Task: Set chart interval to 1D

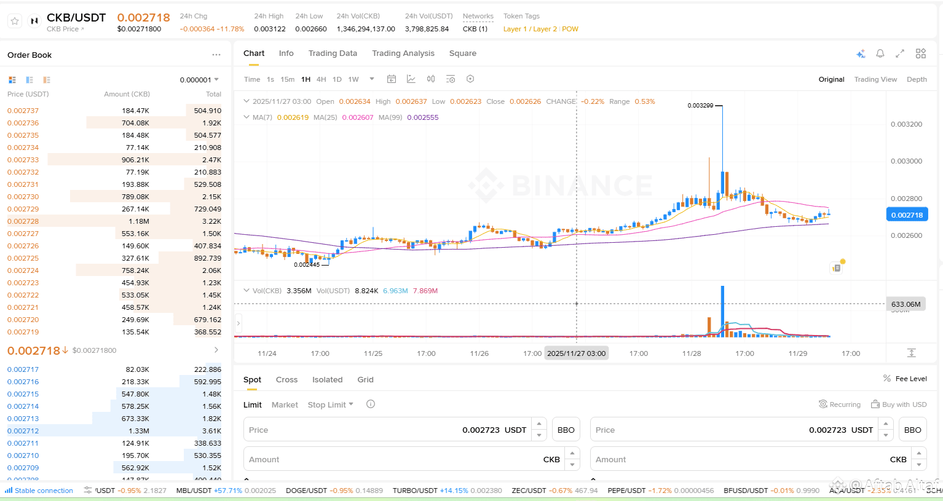Action: click(x=337, y=79)
